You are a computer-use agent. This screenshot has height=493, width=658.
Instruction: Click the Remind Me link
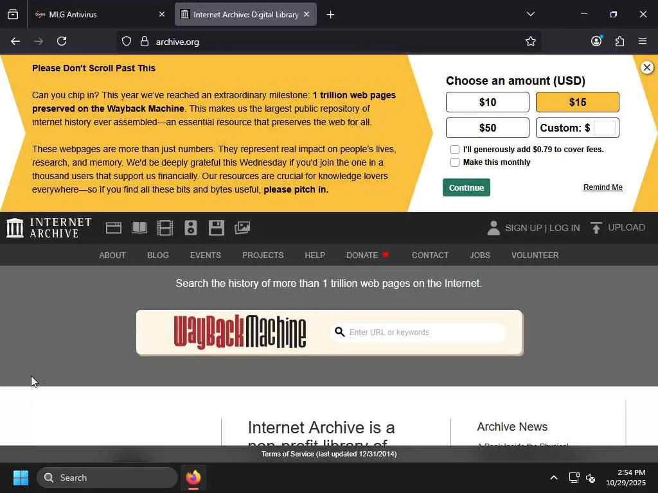pyautogui.click(x=603, y=187)
